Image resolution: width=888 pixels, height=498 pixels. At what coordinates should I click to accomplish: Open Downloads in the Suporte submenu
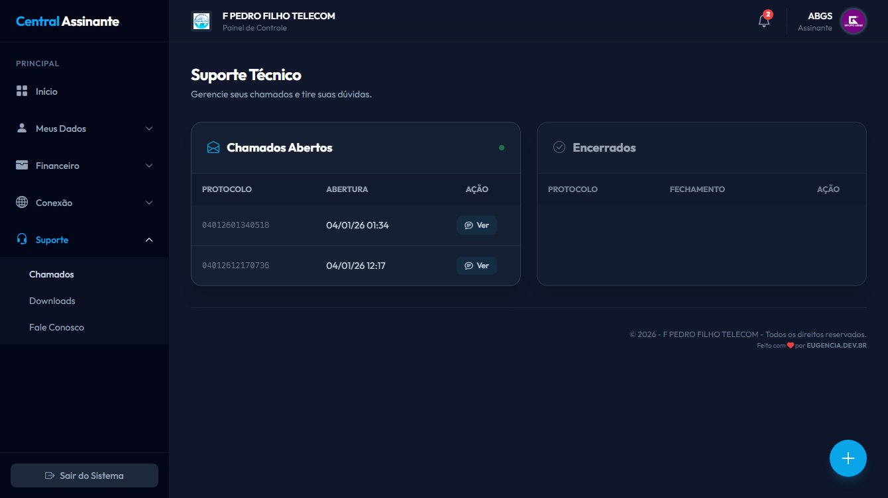(x=52, y=301)
